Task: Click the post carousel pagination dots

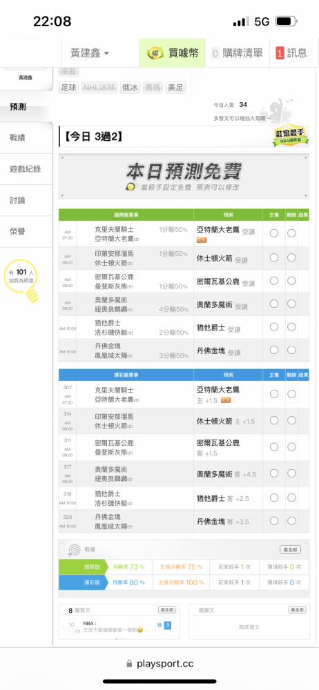Action: pyautogui.click(x=121, y=639)
